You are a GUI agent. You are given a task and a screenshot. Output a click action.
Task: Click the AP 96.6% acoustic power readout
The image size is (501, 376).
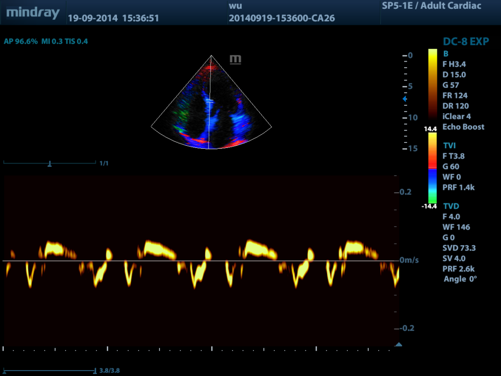point(21,42)
